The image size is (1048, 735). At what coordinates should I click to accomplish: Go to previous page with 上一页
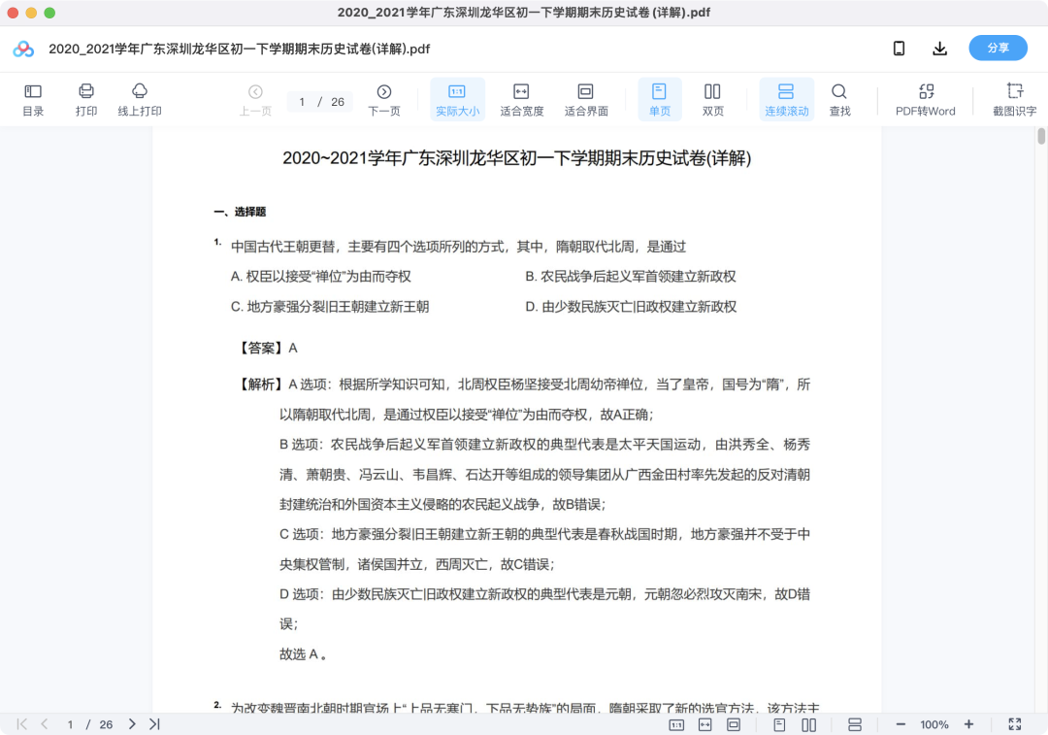[255, 100]
